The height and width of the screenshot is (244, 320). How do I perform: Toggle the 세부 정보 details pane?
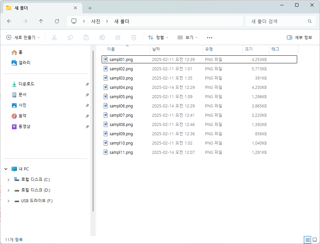pyautogui.click(x=299, y=37)
